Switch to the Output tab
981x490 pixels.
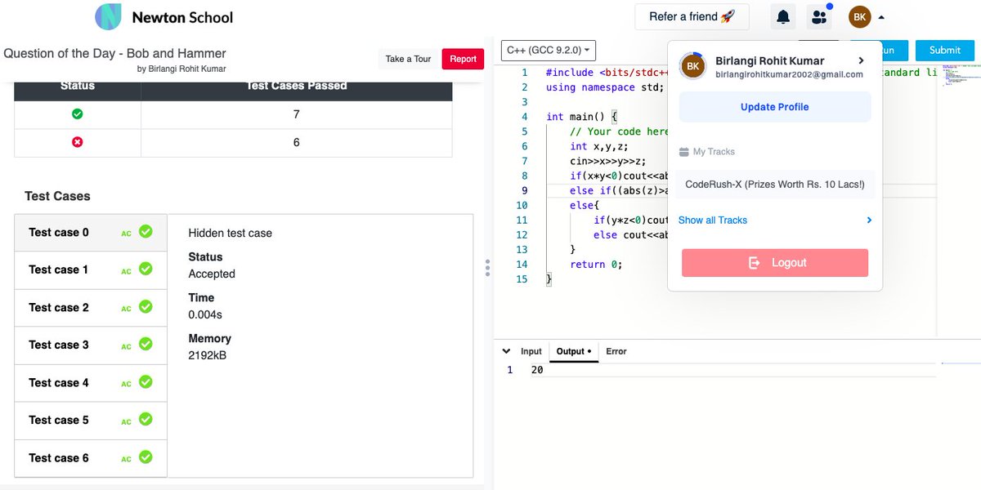coord(574,351)
